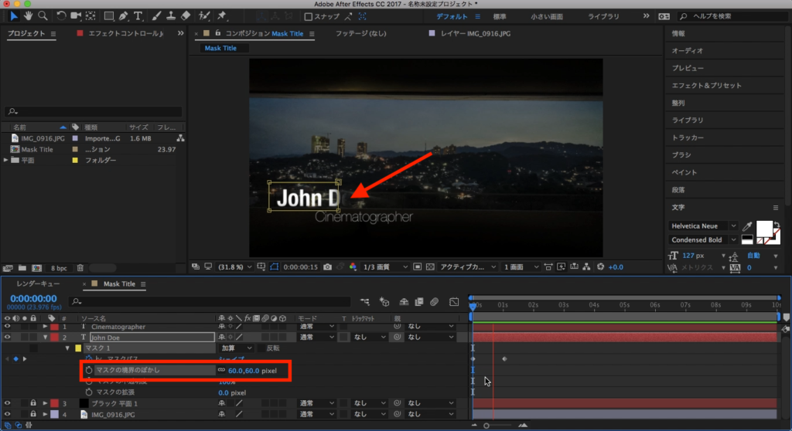
Task: Select the Eraser tool
Action: pos(186,15)
